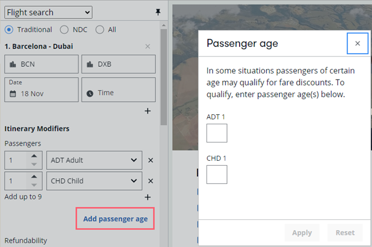
Task: Expand the ADT Adult passenger type dropdown
Action: point(94,160)
